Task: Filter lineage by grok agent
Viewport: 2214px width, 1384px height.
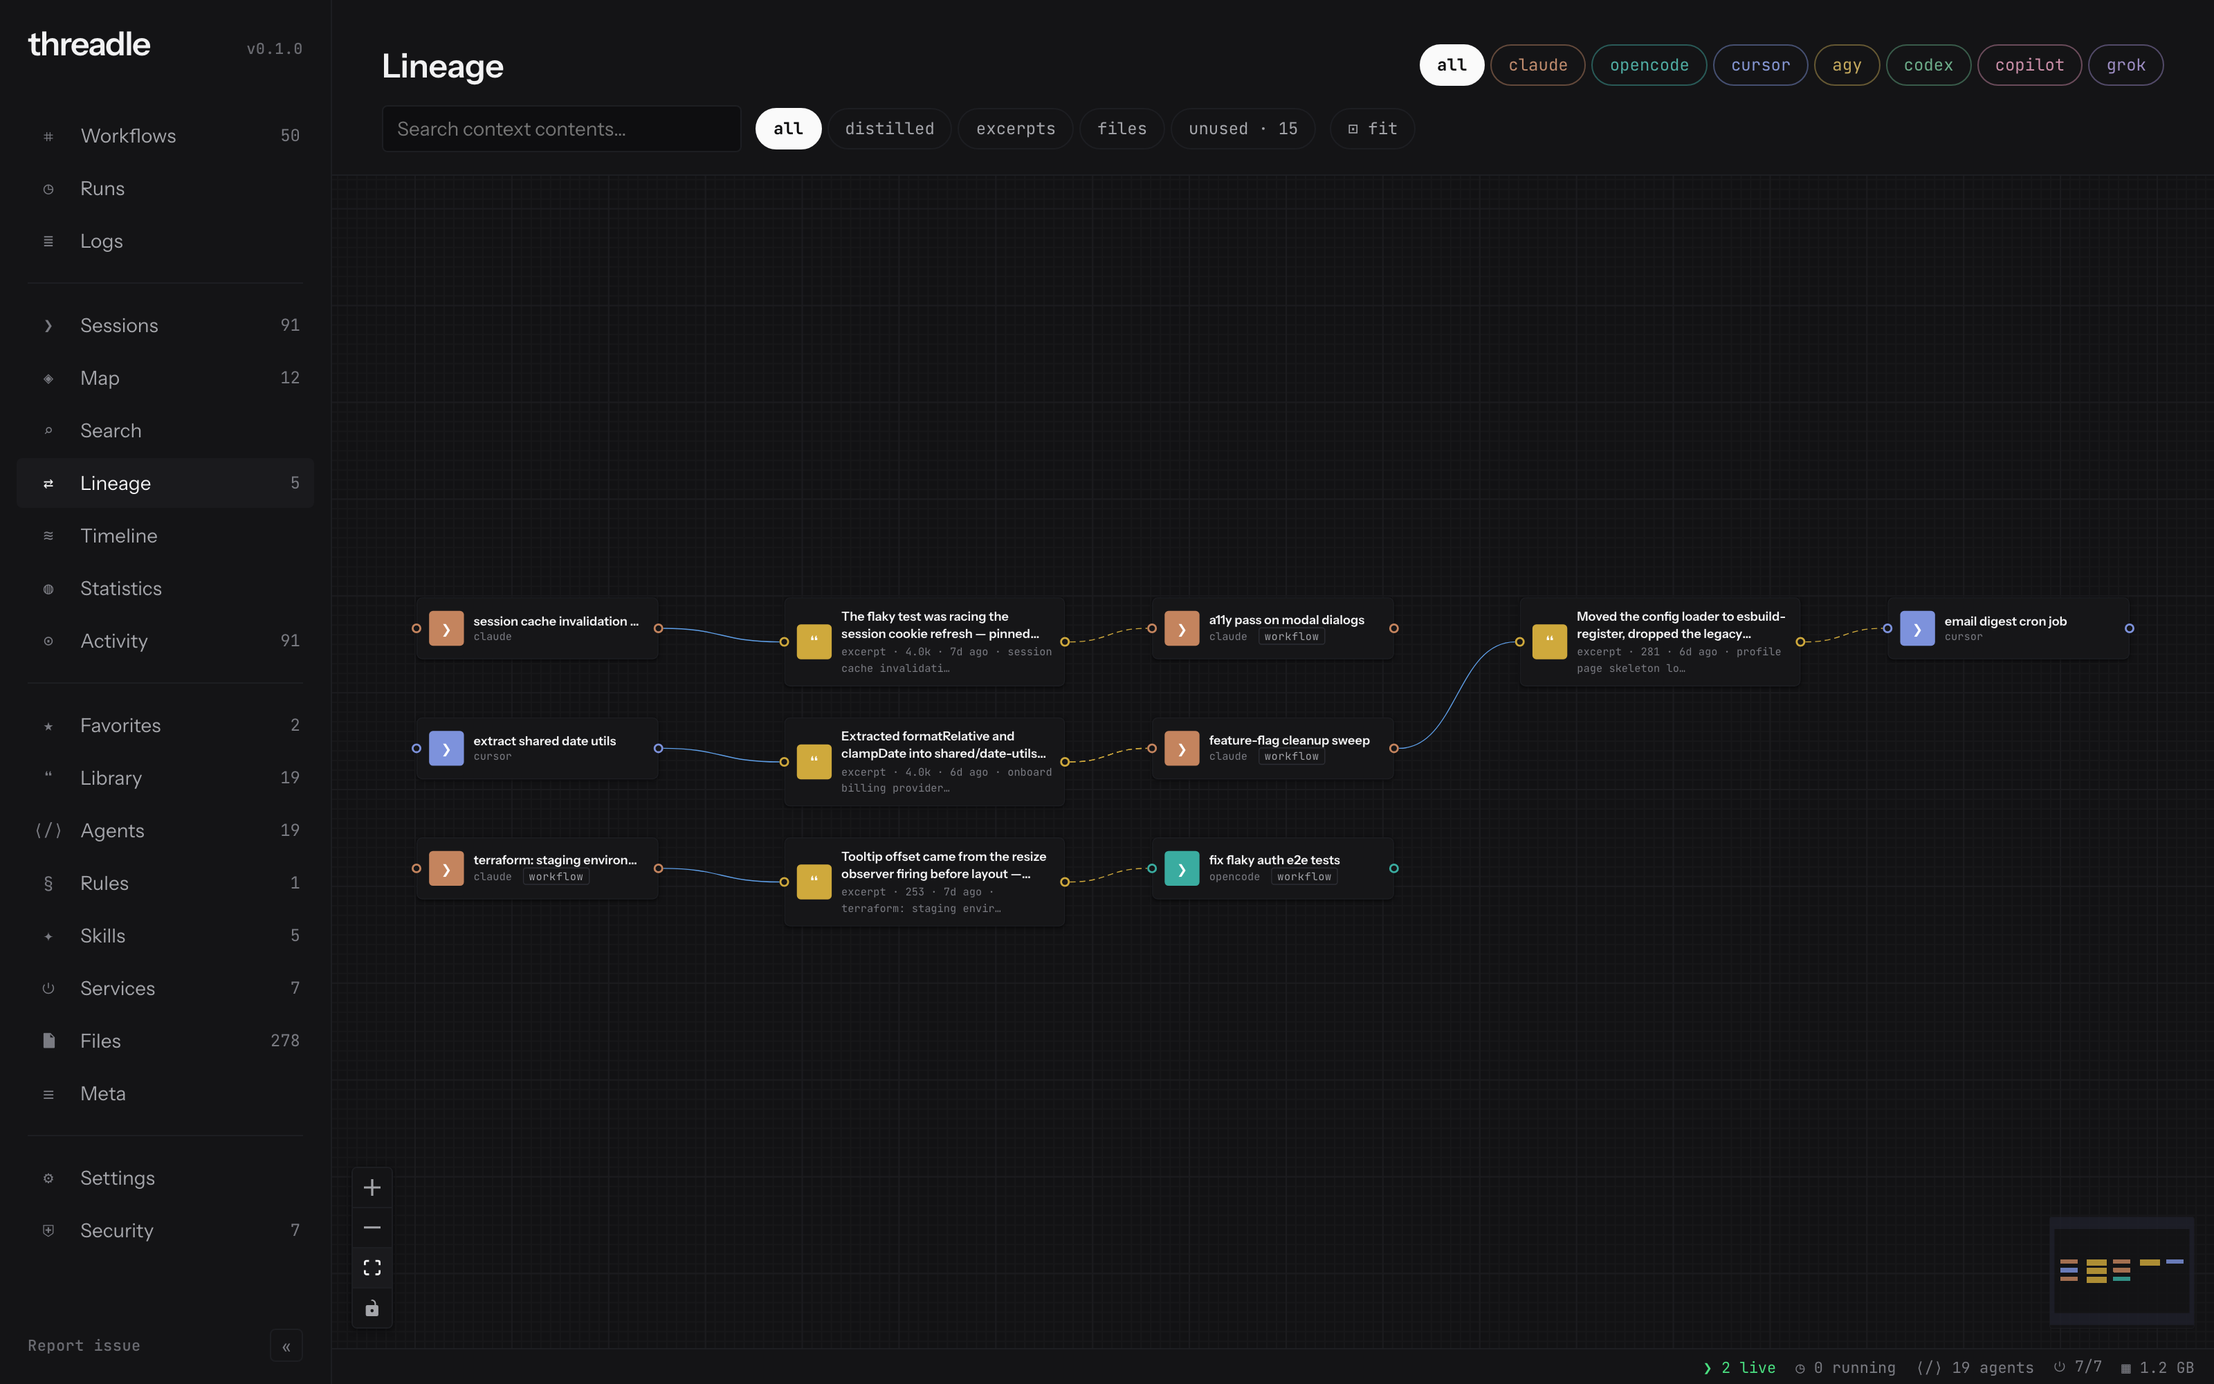Action: (x=2125, y=65)
